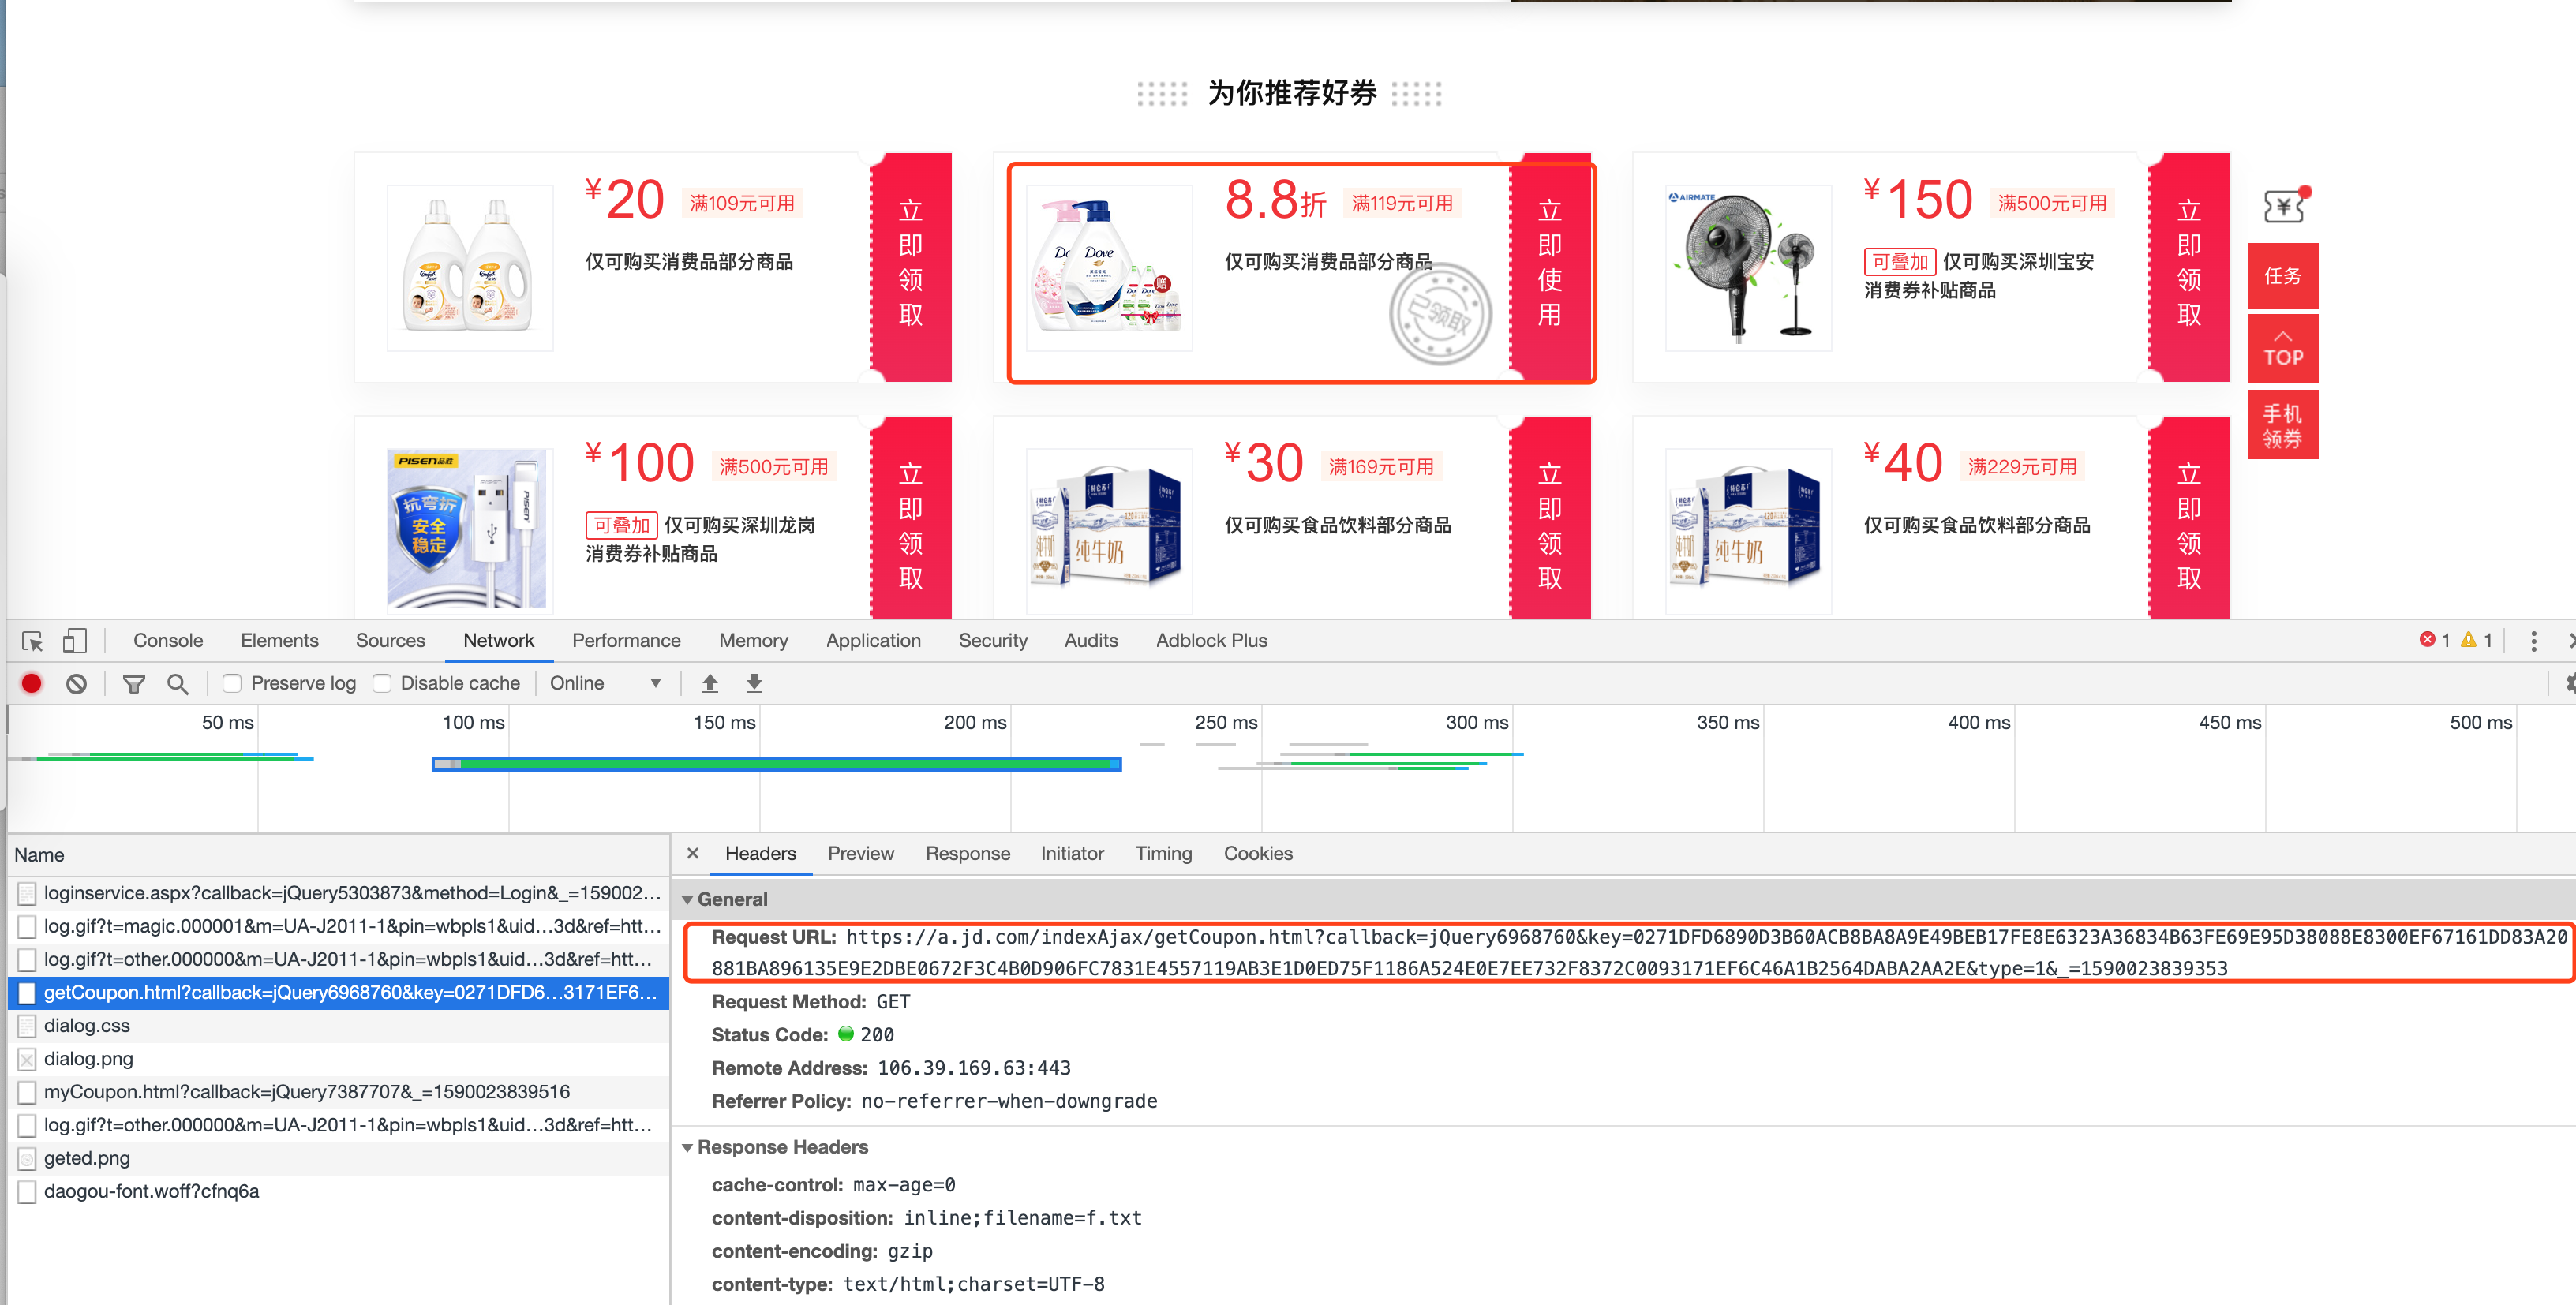2576x1305 pixels.
Task: Import HAR file upload arrow
Action: (710, 683)
